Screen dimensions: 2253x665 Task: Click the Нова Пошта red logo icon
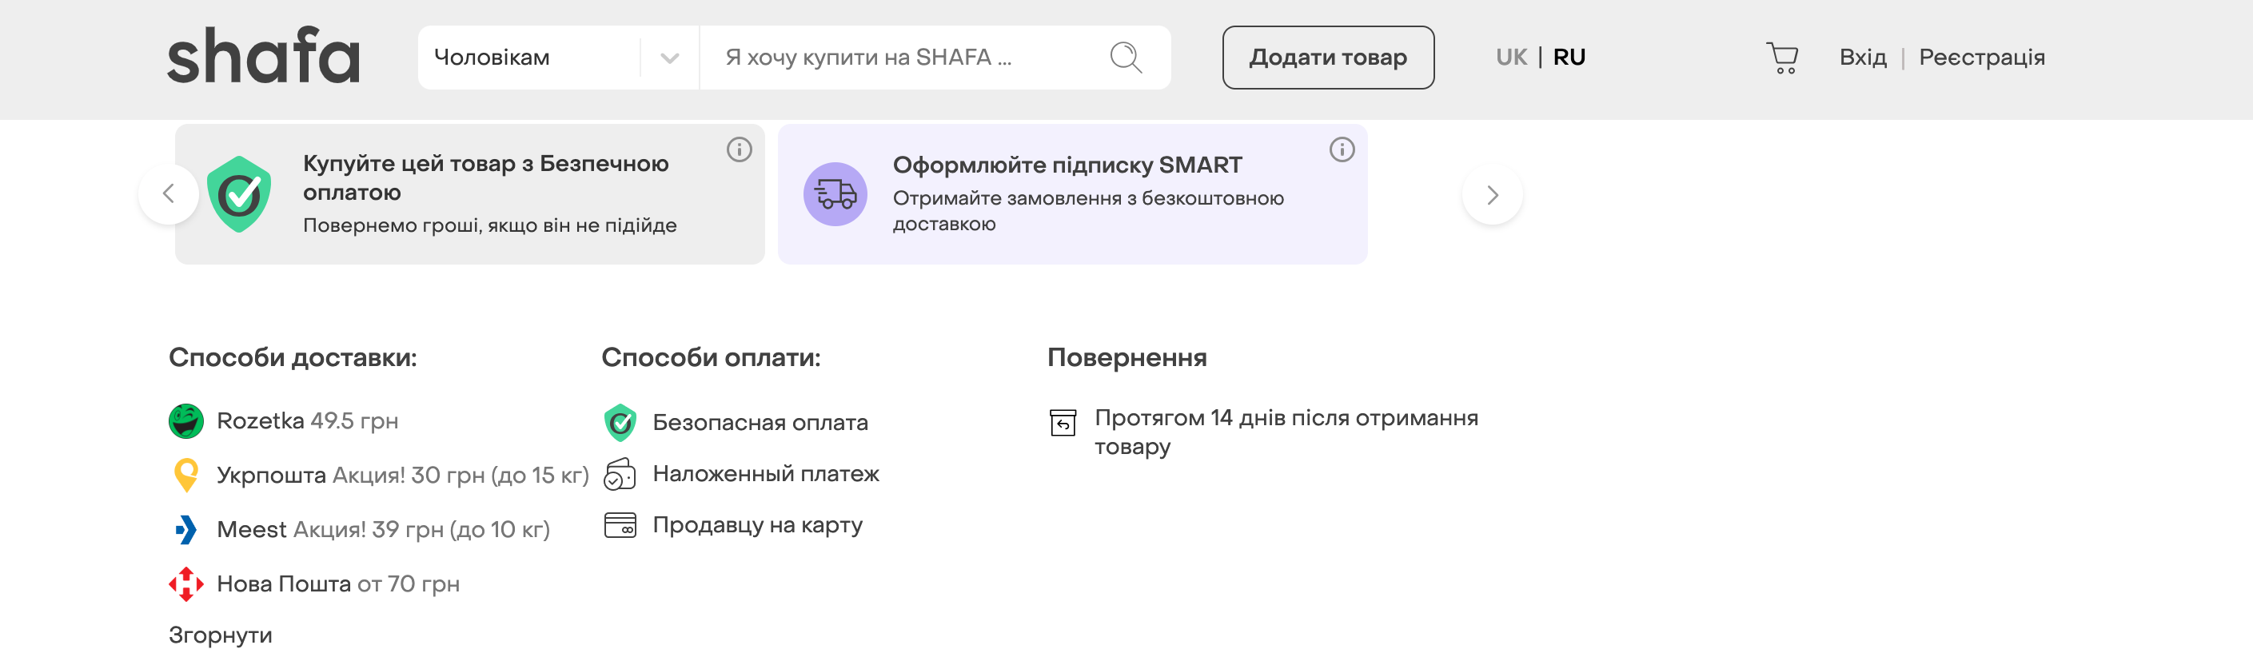click(x=185, y=583)
